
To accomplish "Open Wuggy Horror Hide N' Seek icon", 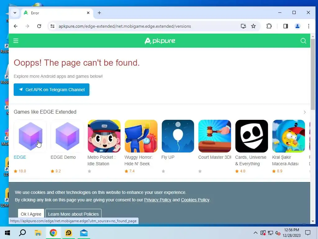I will (x=141, y=136).
